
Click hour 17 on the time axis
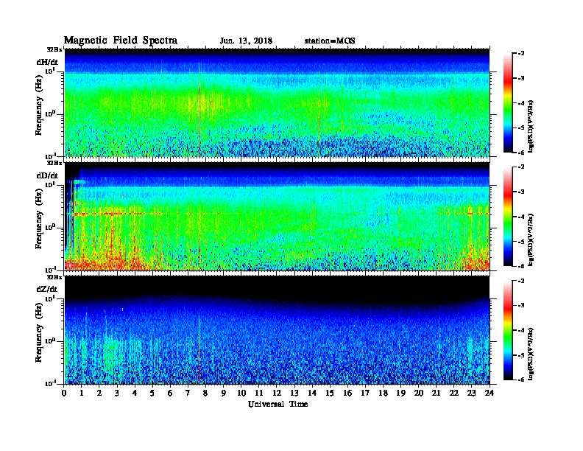click(366, 393)
